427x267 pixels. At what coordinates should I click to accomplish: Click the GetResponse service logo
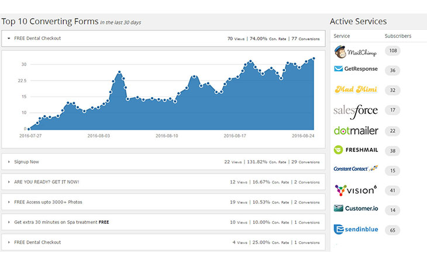pyautogui.click(x=356, y=69)
